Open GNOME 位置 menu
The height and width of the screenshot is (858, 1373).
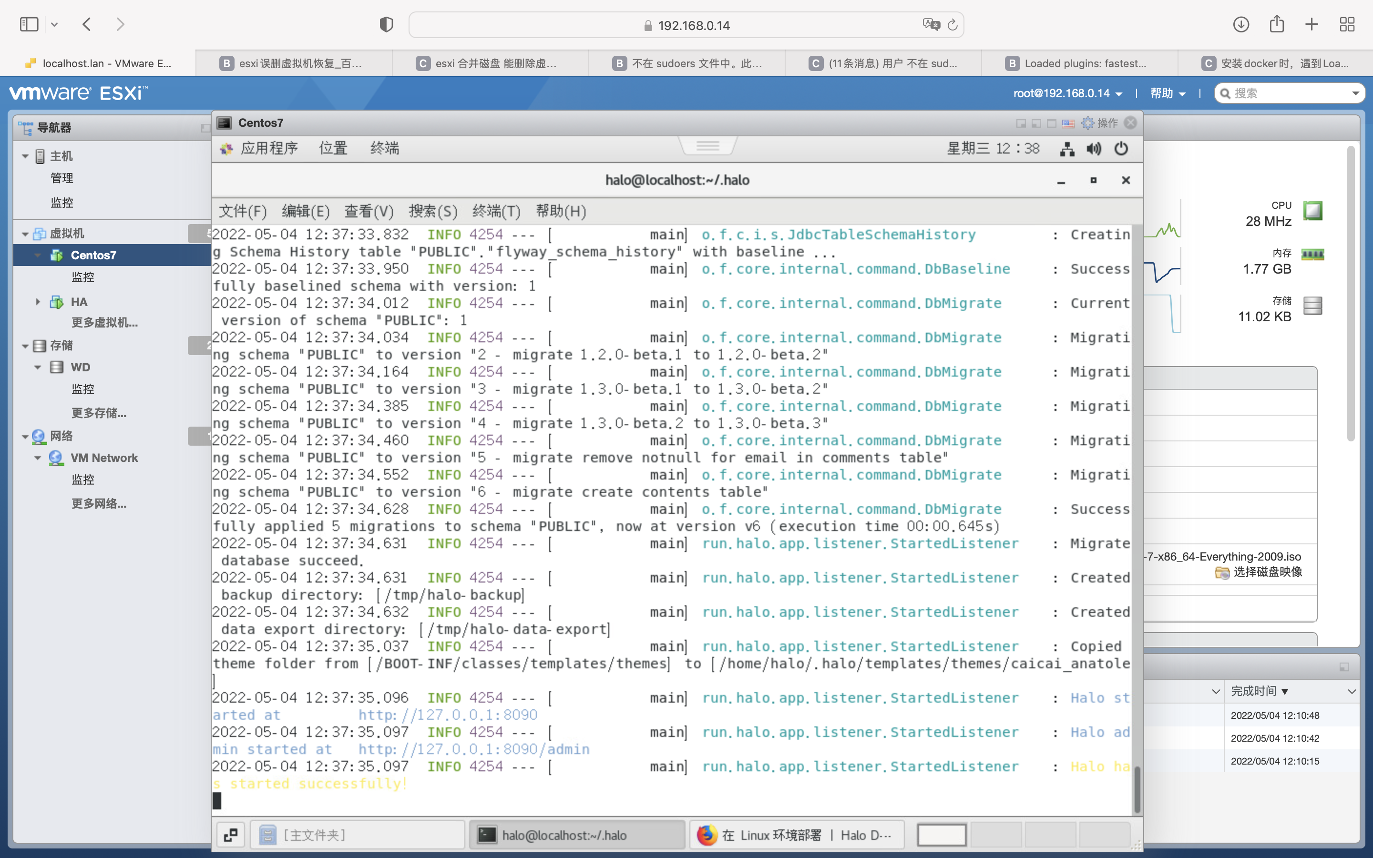333,149
